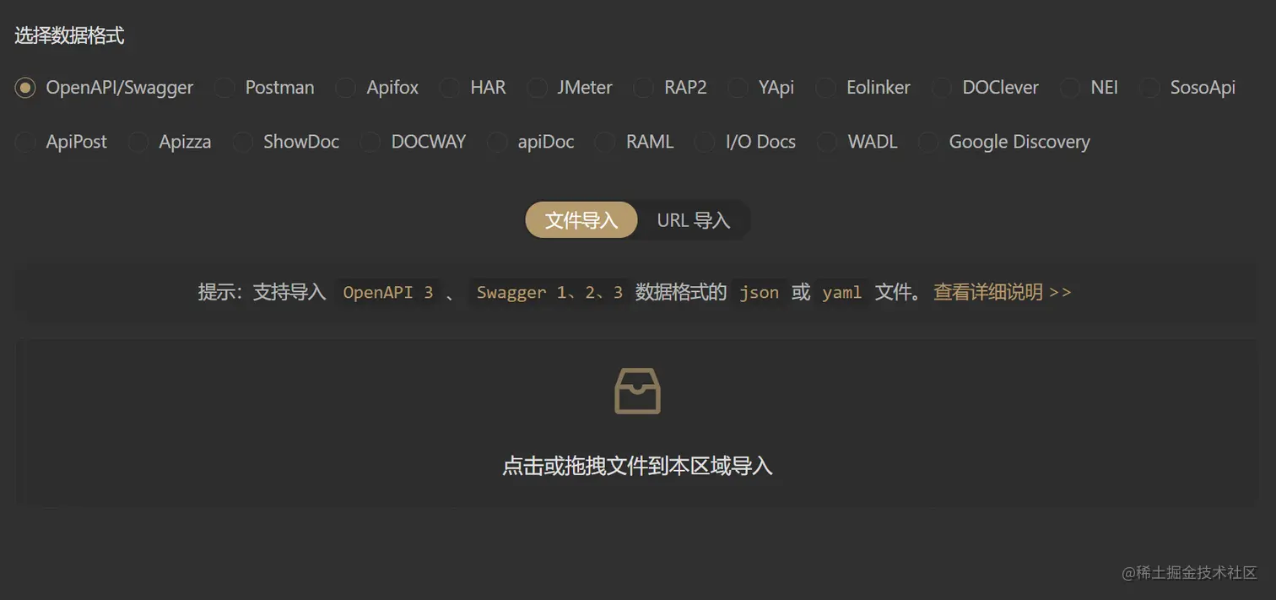
Task: Pick the RAML format option
Action: coord(605,142)
